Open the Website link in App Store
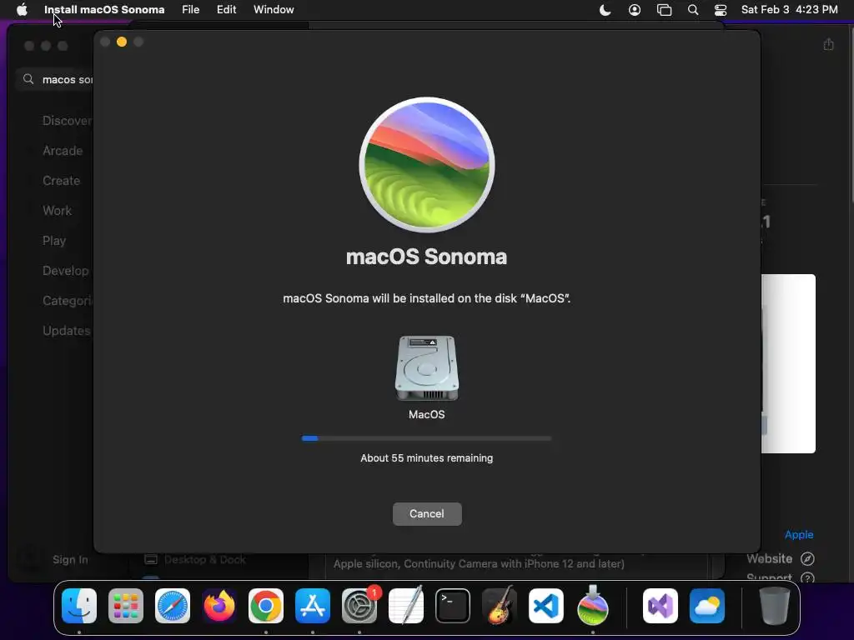The width and height of the screenshot is (854, 640). click(780, 558)
